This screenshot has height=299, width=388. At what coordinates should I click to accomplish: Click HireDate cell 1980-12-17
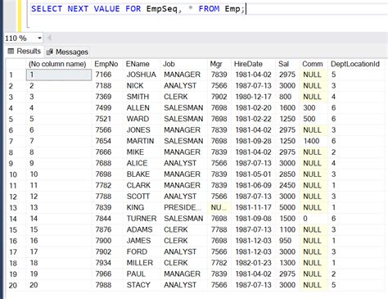tap(253, 97)
